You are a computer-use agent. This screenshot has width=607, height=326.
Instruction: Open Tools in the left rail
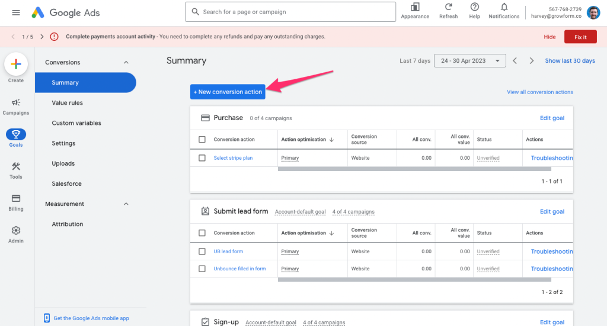pyautogui.click(x=16, y=170)
